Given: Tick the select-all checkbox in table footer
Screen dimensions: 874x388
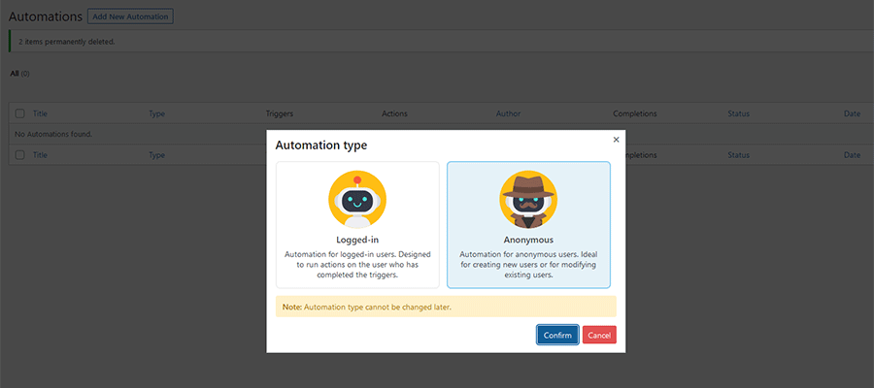Looking at the screenshot, I should pyautogui.click(x=20, y=154).
